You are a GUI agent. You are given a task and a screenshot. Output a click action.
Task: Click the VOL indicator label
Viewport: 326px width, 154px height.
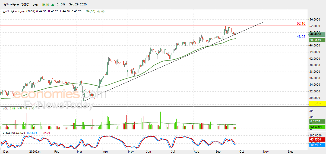[5, 108]
